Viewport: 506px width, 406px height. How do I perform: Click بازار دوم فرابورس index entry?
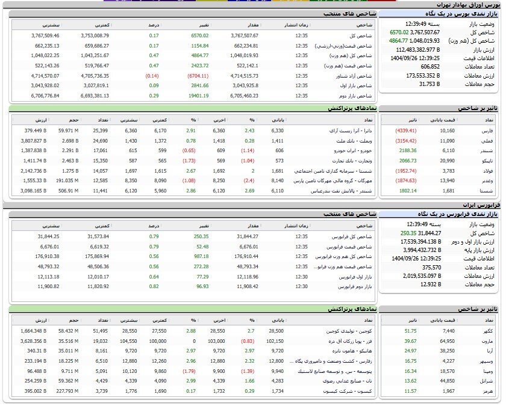[x=355, y=287]
